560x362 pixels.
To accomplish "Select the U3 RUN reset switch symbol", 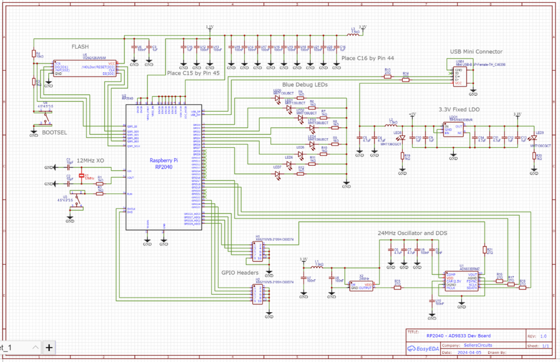I will click(x=77, y=199).
